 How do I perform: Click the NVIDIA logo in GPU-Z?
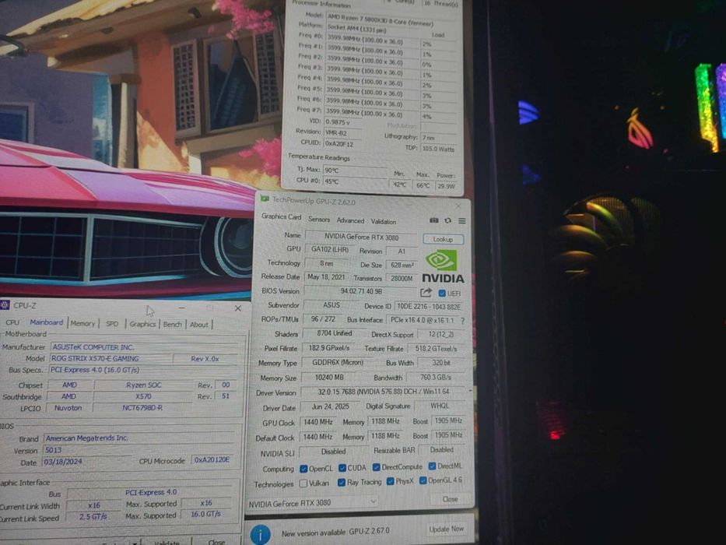(x=443, y=266)
